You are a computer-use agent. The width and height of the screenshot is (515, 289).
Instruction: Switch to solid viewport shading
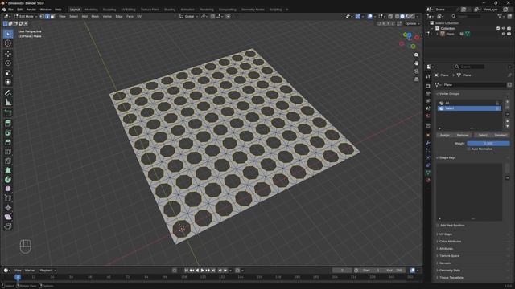pyautogui.click(x=402, y=16)
